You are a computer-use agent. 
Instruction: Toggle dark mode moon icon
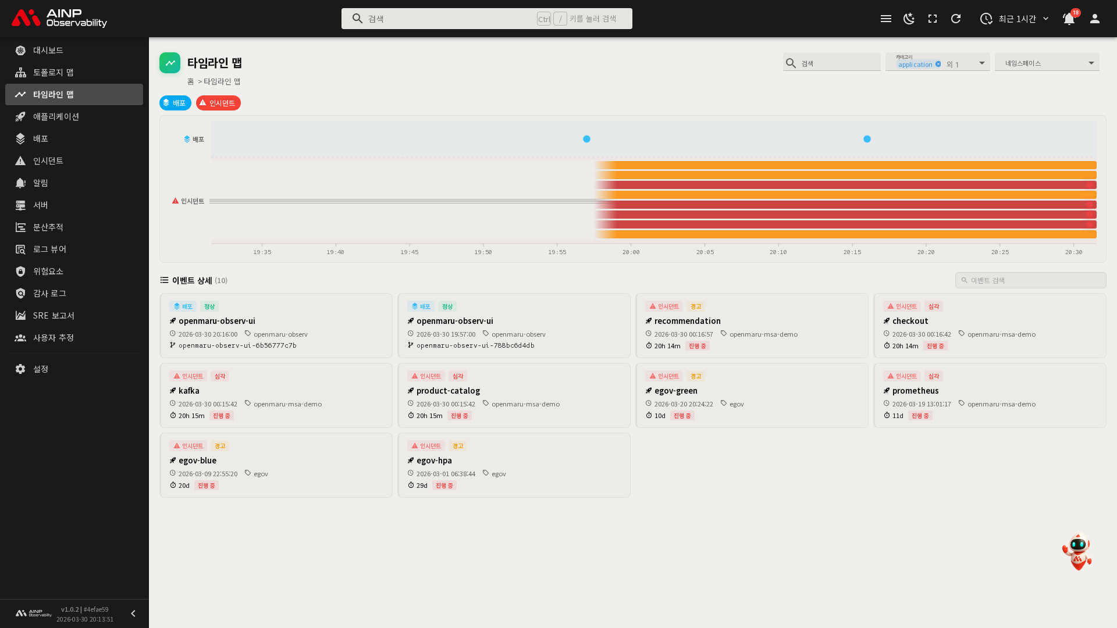(909, 19)
